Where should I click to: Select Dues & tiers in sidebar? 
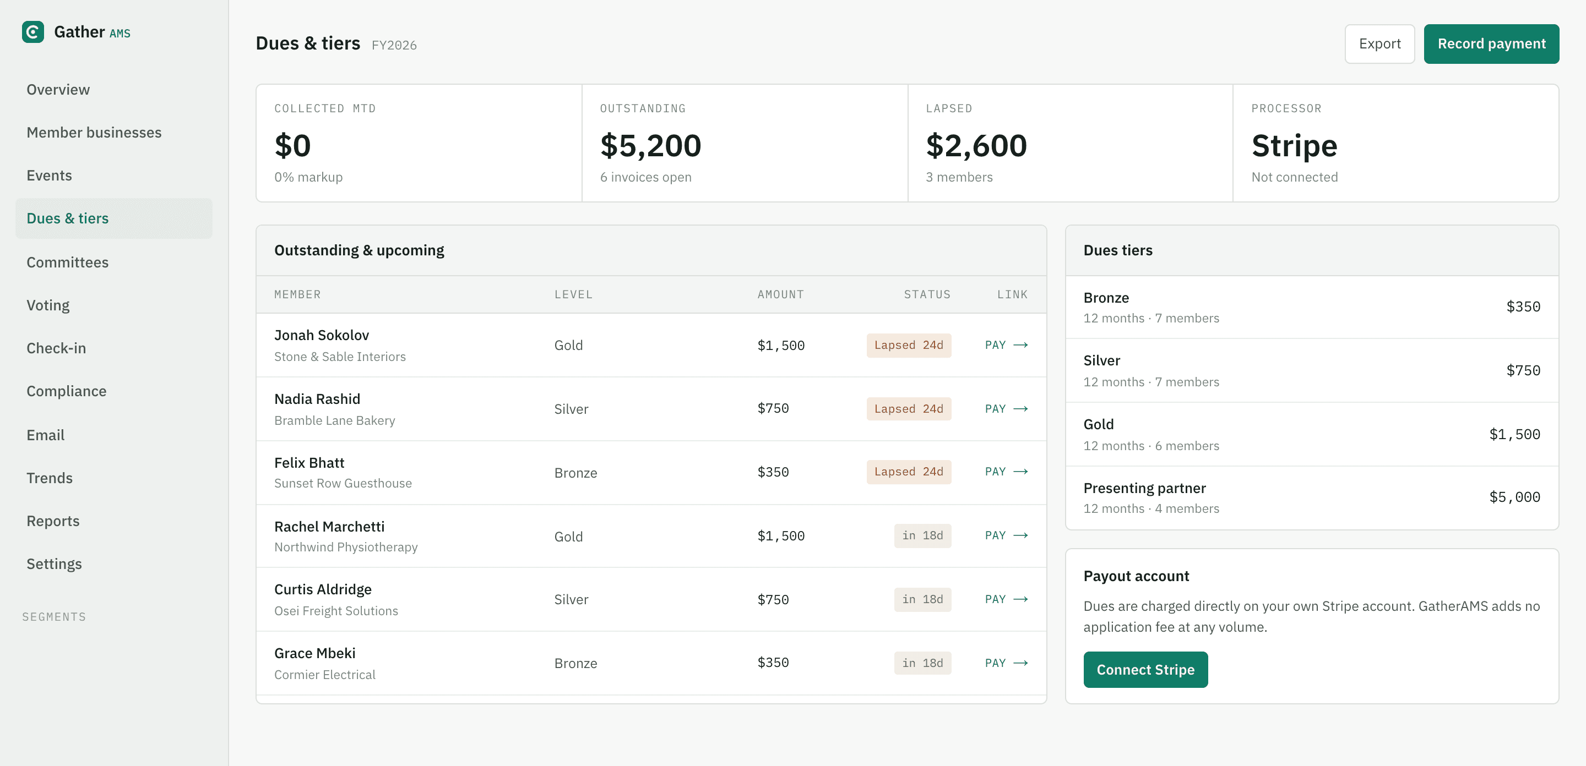[x=113, y=218]
